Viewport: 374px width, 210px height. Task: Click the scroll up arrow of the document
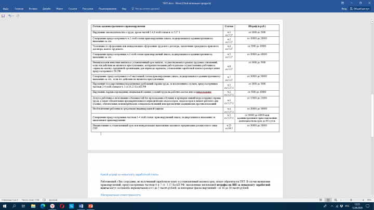(372, 21)
